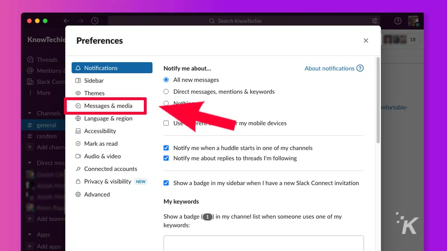
Task: Click the bell icon beside Notifications
Action: 78,68
